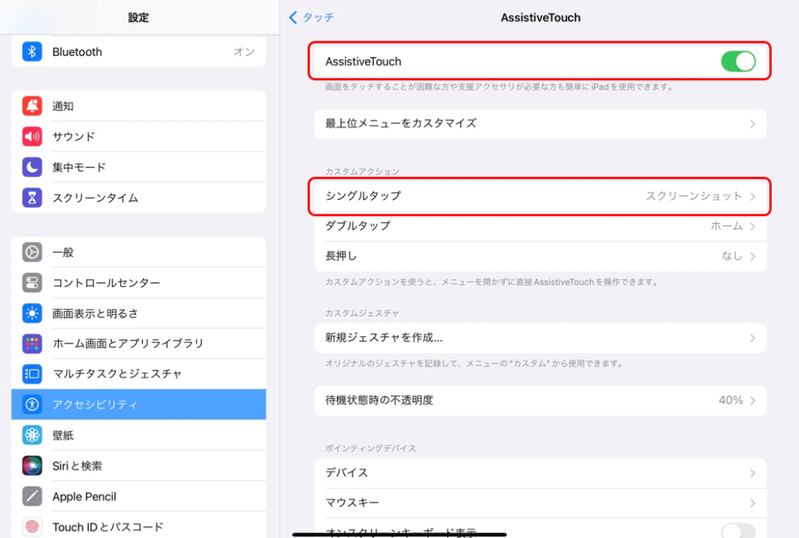The image size is (799, 538).
Task: Tap the ホーム画面とアプリライブラリ grid icon
Action: point(31,344)
